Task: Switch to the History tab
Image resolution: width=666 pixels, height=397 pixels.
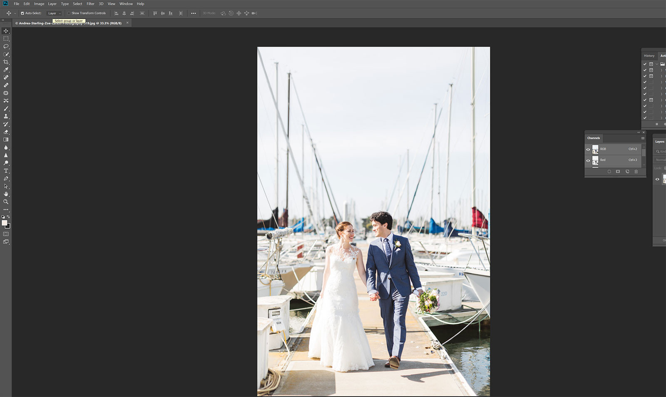Action: [649, 56]
